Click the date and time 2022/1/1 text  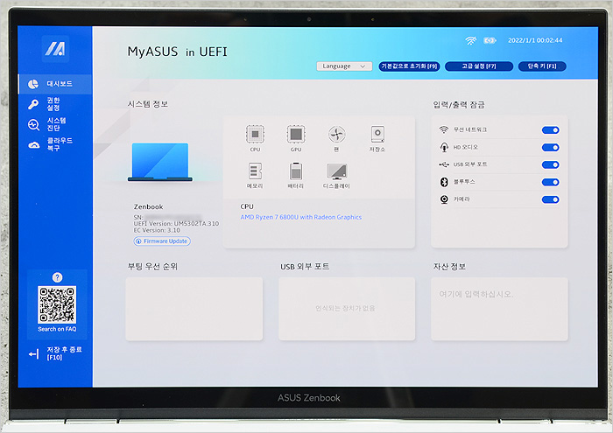[x=535, y=40]
